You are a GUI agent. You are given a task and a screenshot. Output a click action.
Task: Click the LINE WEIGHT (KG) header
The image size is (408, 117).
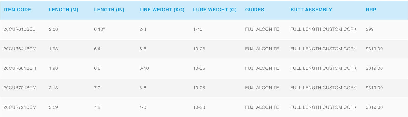pos(162,10)
